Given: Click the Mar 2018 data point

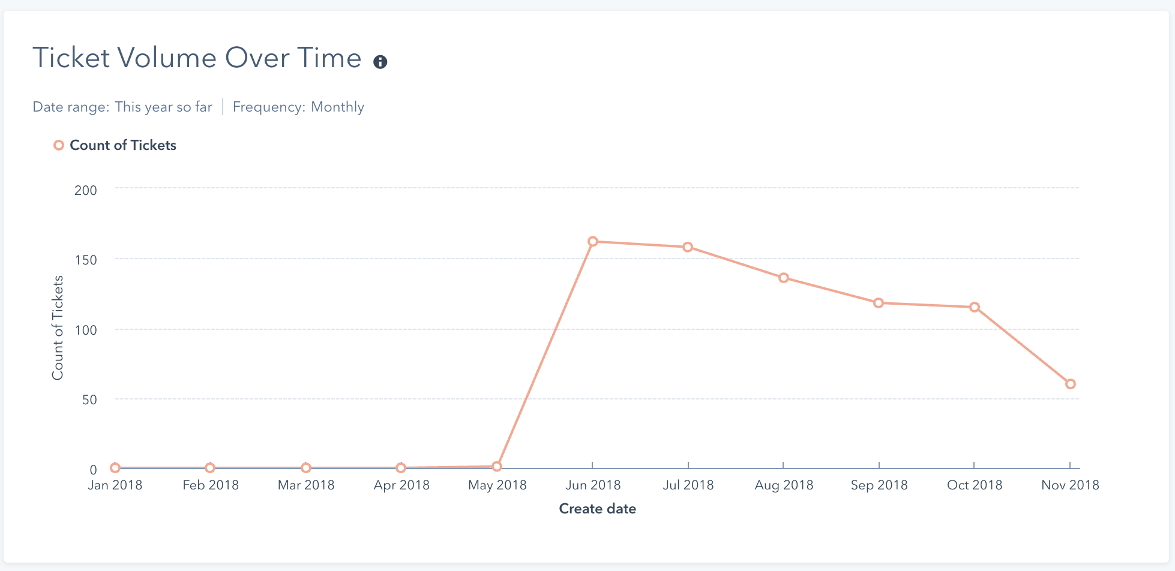Looking at the screenshot, I should tap(306, 468).
